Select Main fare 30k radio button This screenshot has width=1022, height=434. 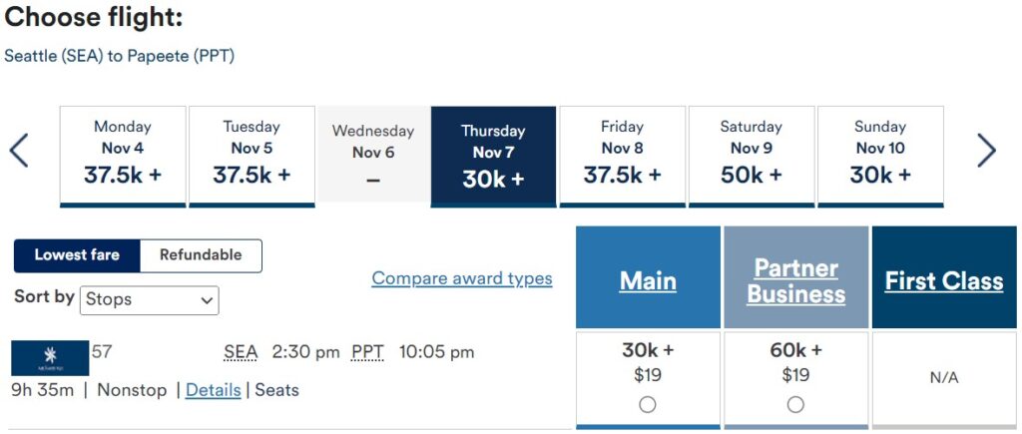click(647, 405)
